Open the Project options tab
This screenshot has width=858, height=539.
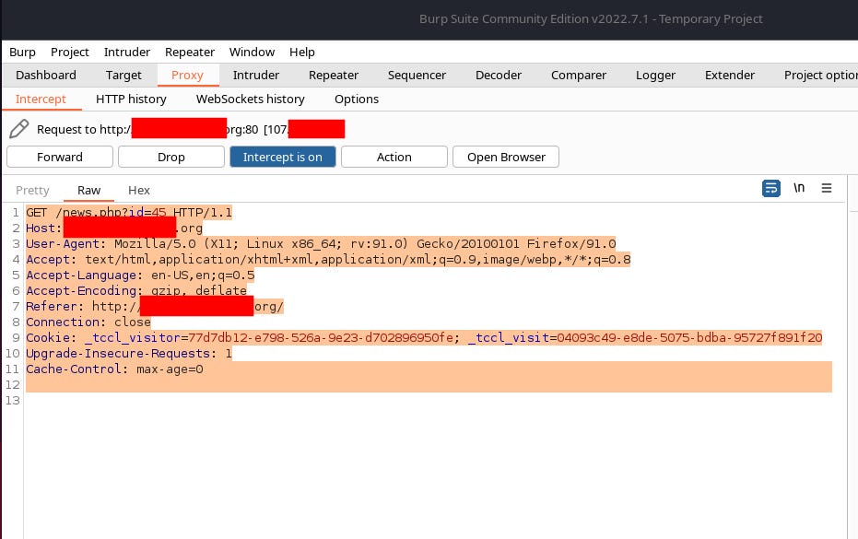[820, 75]
